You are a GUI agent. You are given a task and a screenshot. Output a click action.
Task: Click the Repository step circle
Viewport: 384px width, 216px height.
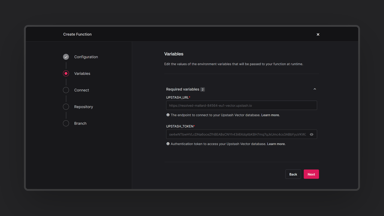coord(66,107)
